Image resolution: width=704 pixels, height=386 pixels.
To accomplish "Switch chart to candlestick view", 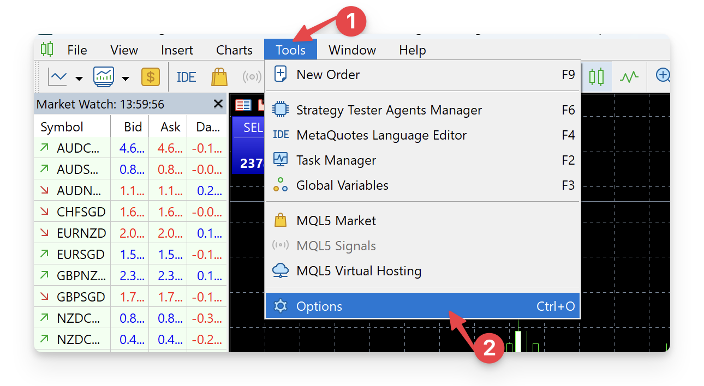I will pyautogui.click(x=596, y=76).
